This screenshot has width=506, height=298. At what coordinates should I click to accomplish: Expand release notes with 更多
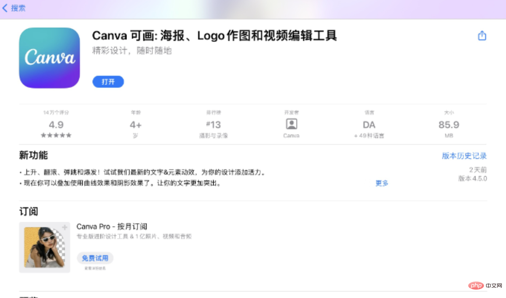[x=382, y=183]
